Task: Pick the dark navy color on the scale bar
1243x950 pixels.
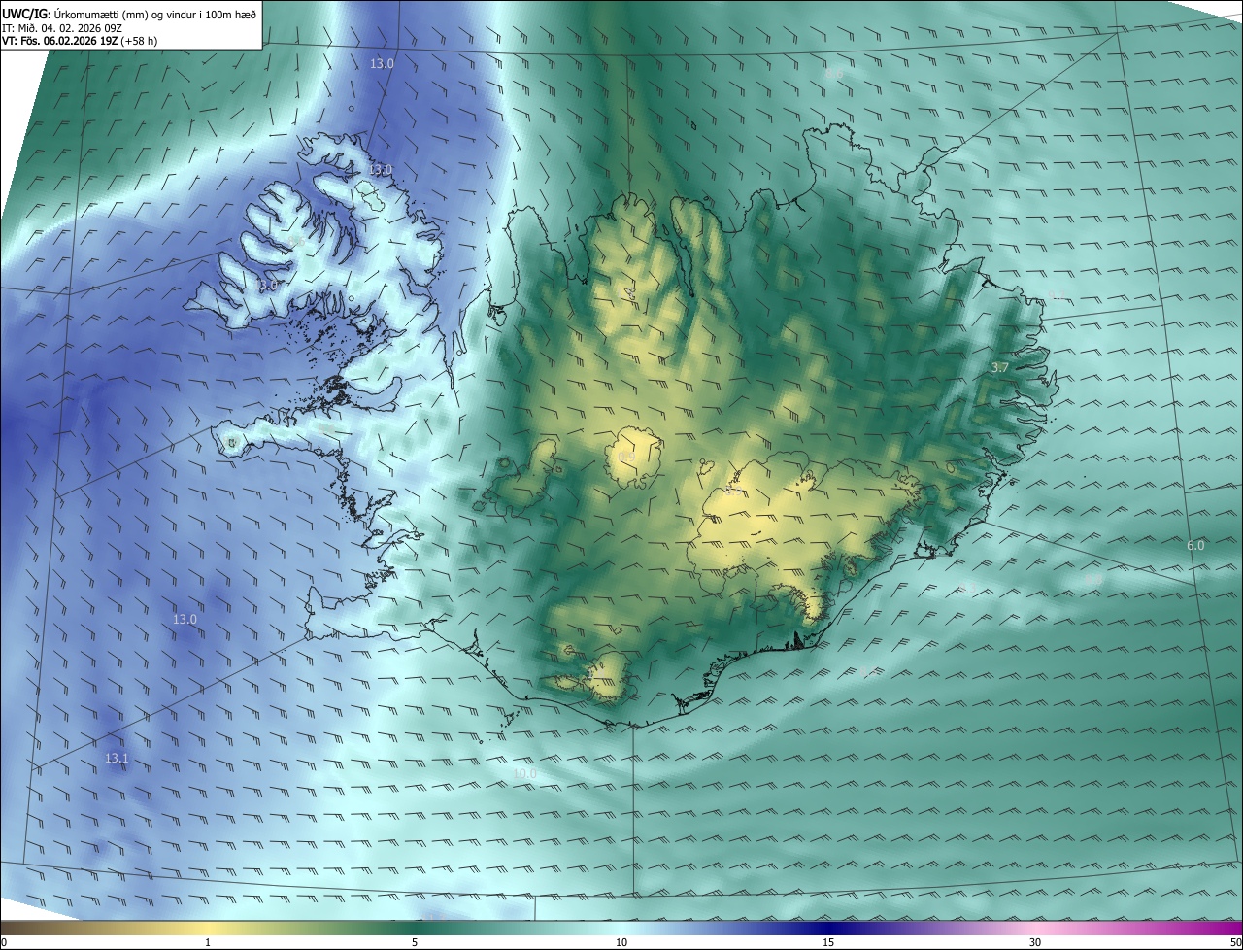Action: pyautogui.click(x=828, y=928)
